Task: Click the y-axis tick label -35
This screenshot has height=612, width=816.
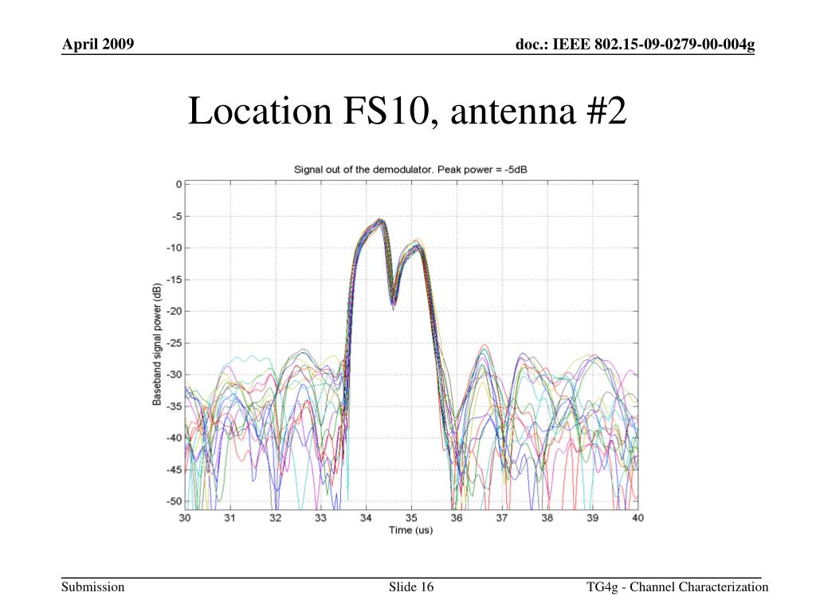Action: [x=175, y=406]
